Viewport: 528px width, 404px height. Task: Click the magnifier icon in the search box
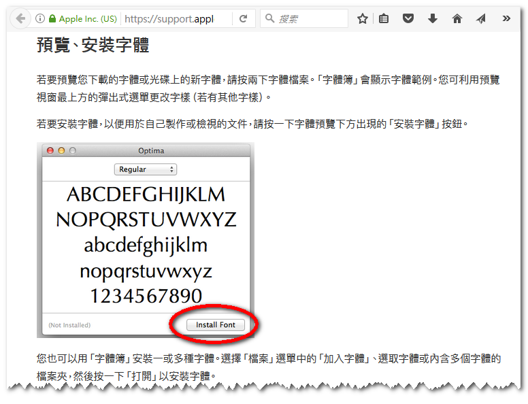point(270,19)
